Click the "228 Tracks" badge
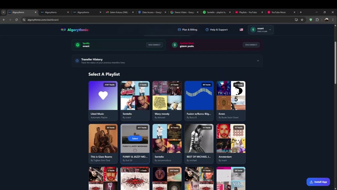The image size is (337, 190). point(174,170)
